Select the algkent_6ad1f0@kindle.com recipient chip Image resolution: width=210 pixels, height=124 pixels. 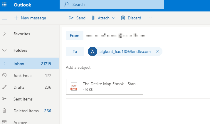125,51
